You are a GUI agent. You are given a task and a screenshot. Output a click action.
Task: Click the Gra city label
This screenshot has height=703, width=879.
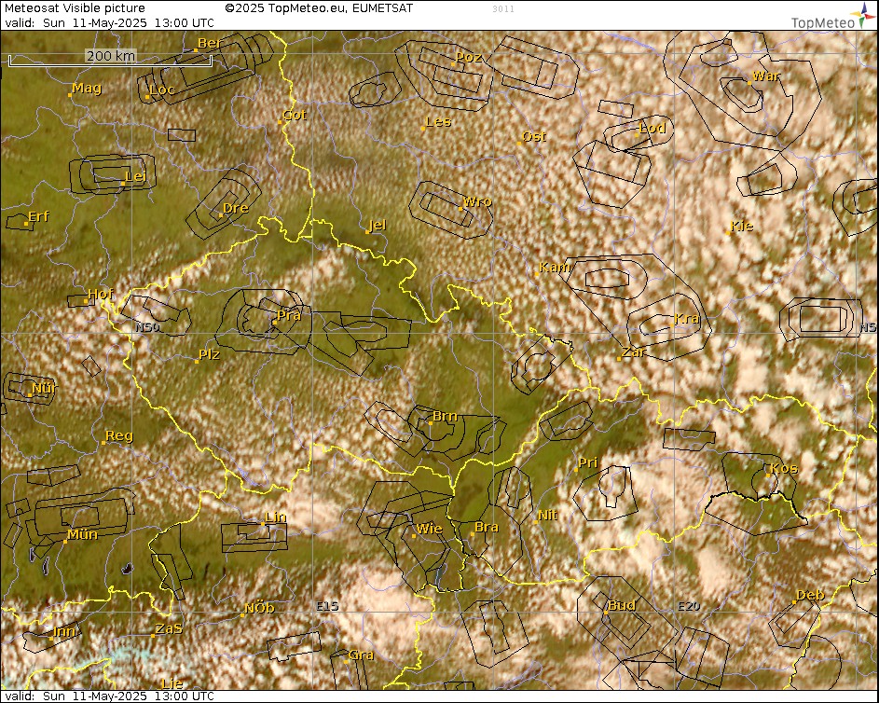tap(361, 655)
